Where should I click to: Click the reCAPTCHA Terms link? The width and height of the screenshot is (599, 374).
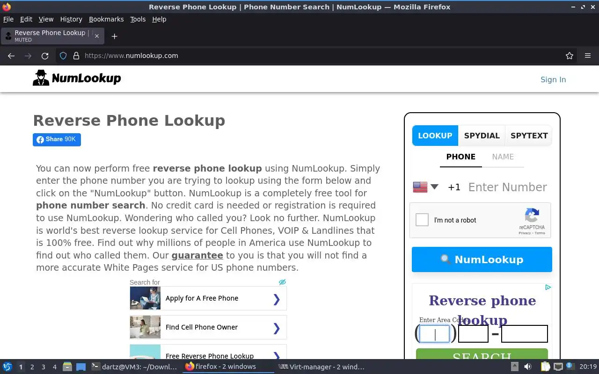[540, 233]
